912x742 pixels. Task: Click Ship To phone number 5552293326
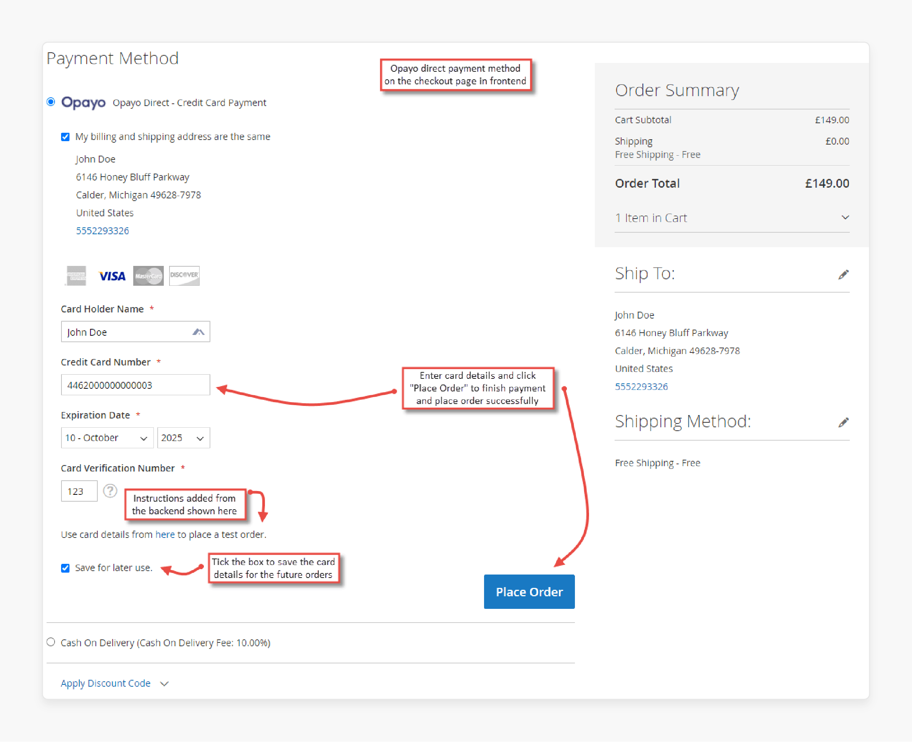pyautogui.click(x=641, y=387)
